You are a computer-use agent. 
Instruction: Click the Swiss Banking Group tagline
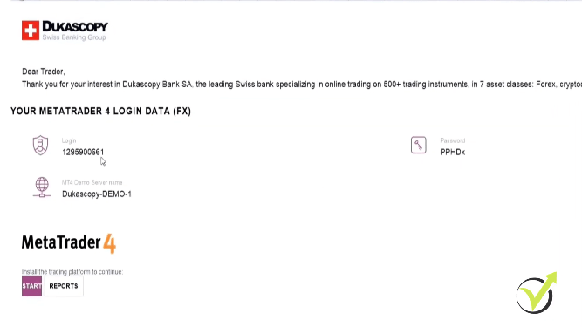click(x=74, y=37)
